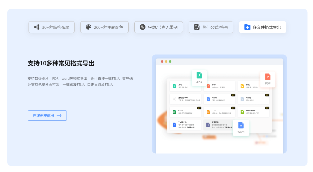Click 下载客户端 link under 超清图片
The image size is (313, 172).
pos(228,127)
